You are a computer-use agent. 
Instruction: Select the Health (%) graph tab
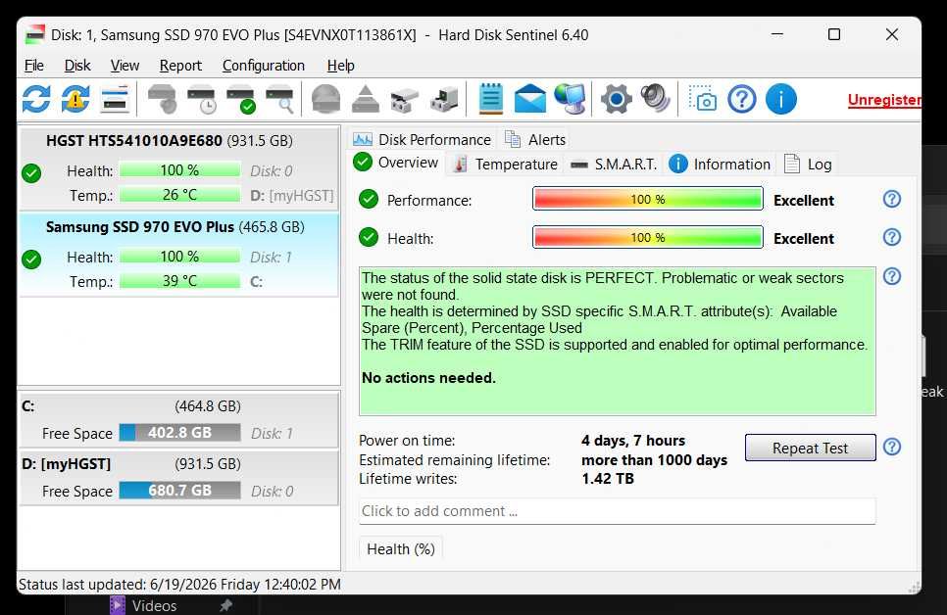coord(401,548)
